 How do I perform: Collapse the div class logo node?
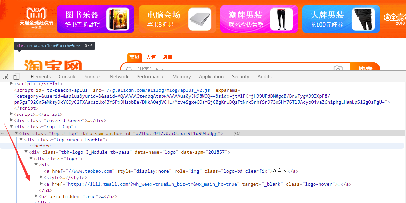click(31, 159)
